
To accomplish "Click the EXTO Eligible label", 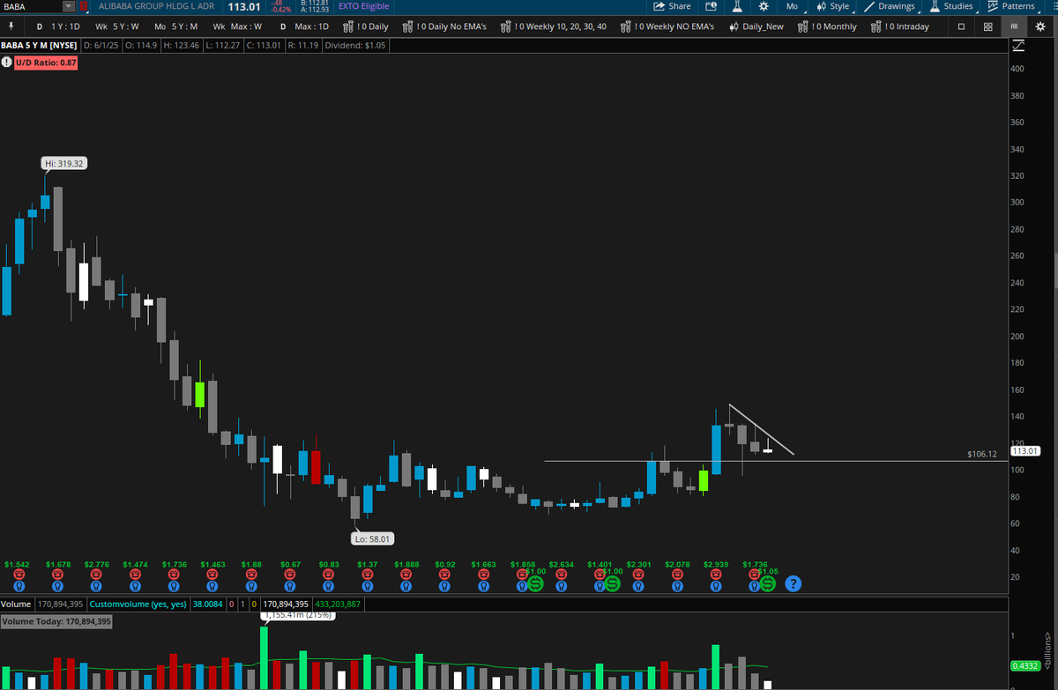I will pos(362,6).
